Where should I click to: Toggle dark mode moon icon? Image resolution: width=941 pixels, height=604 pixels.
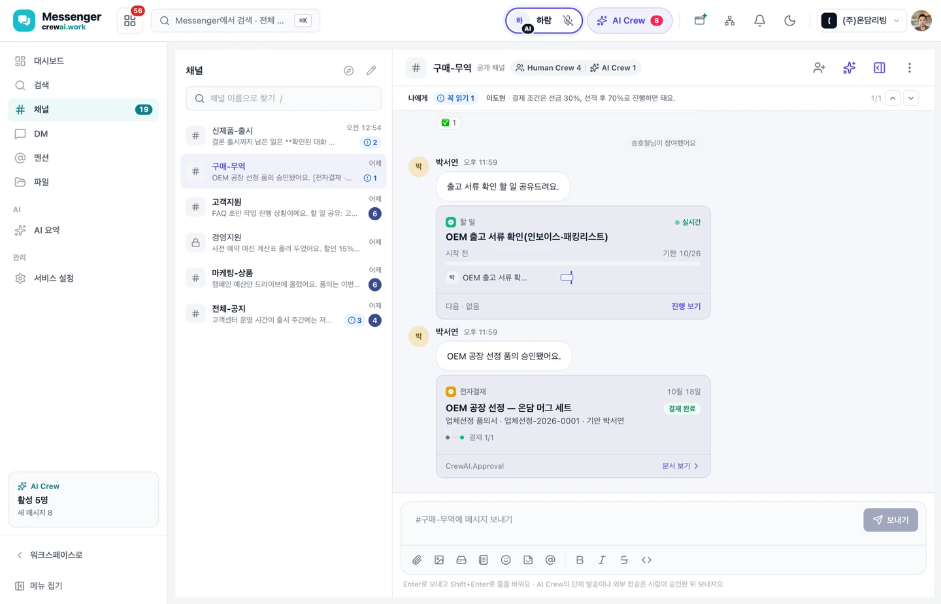pos(789,20)
